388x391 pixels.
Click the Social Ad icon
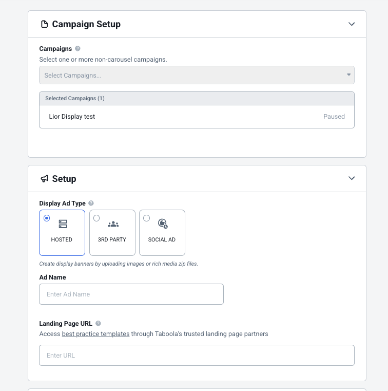tap(163, 224)
